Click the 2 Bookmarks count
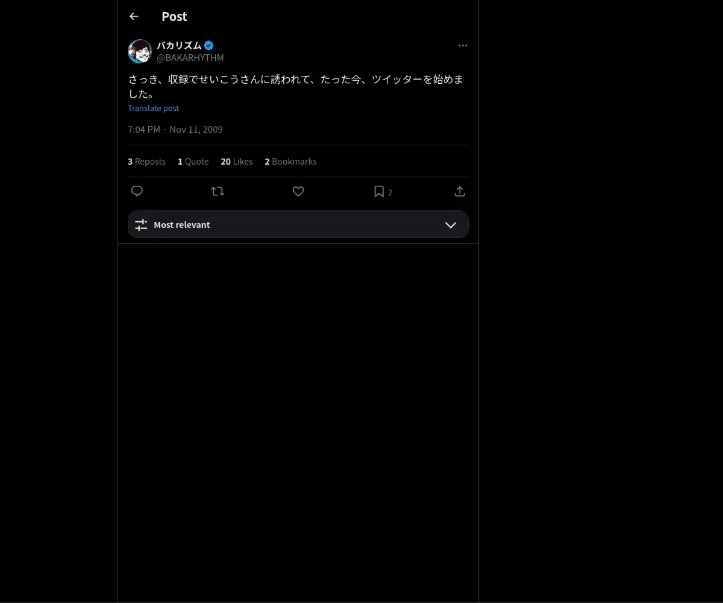Viewport: 723px width, 603px height. (x=290, y=162)
